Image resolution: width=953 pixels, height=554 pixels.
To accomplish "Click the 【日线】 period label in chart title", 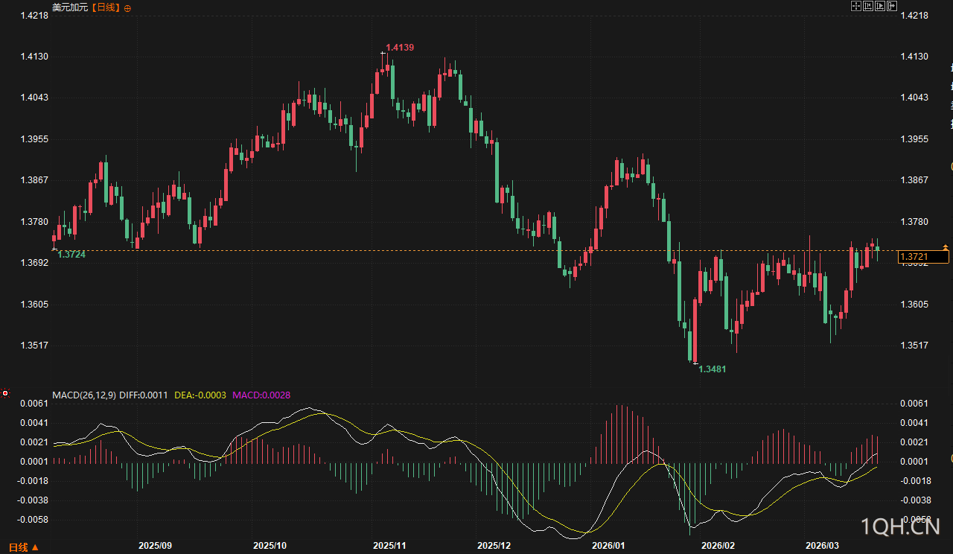I will (105, 7).
